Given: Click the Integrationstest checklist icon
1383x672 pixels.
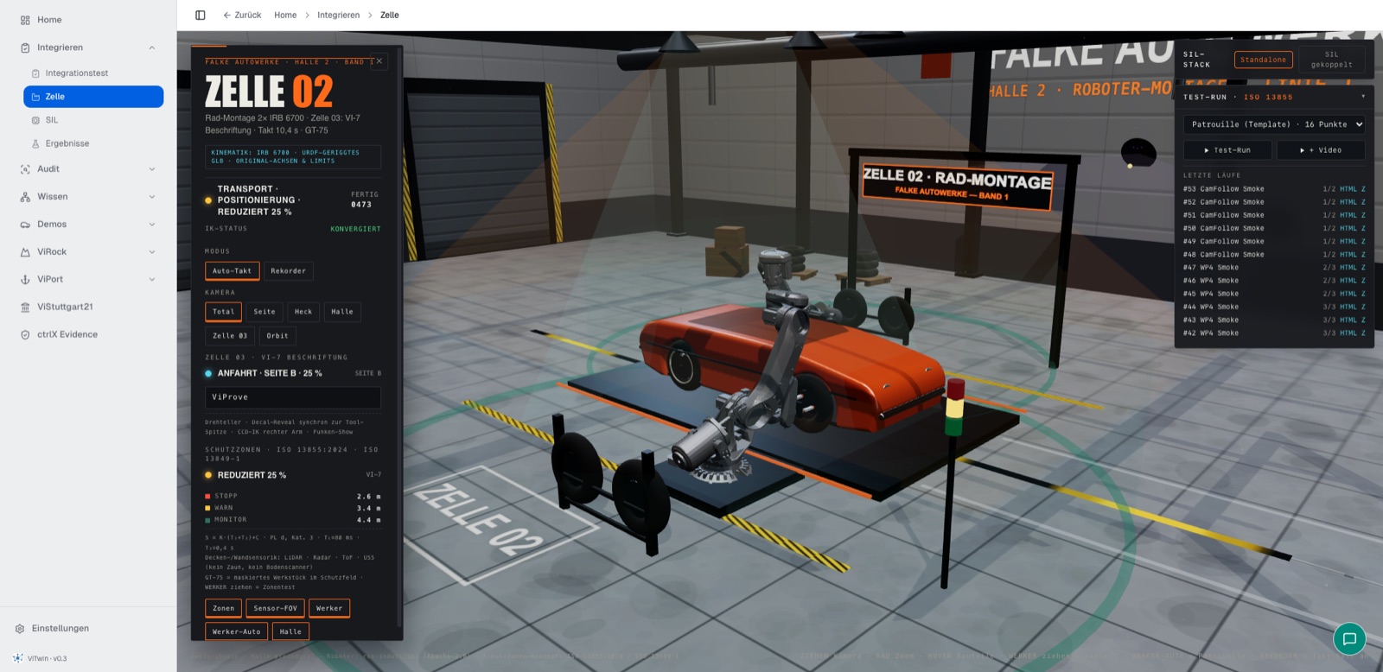Looking at the screenshot, I should click(x=35, y=73).
